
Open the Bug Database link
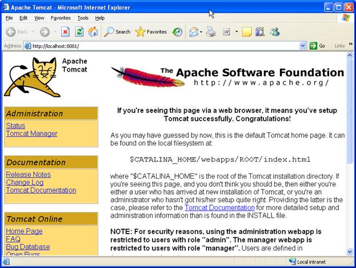coord(28,247)
